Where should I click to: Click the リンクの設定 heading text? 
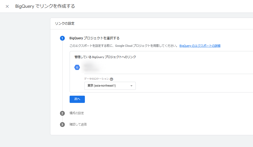(x=65, y=24)
